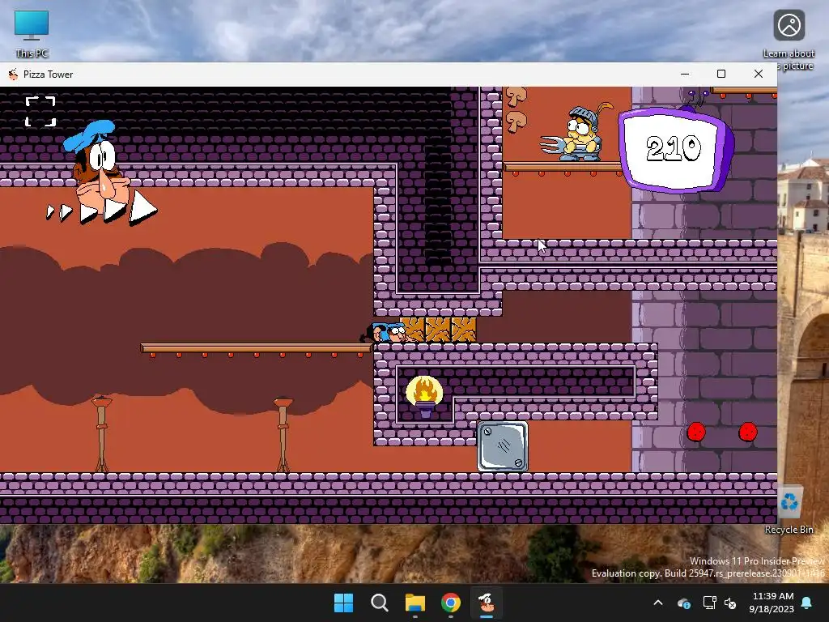Screen dimensions: 829x622
Task: Minimize the Pizza Tower window
Action: [685, 74]
